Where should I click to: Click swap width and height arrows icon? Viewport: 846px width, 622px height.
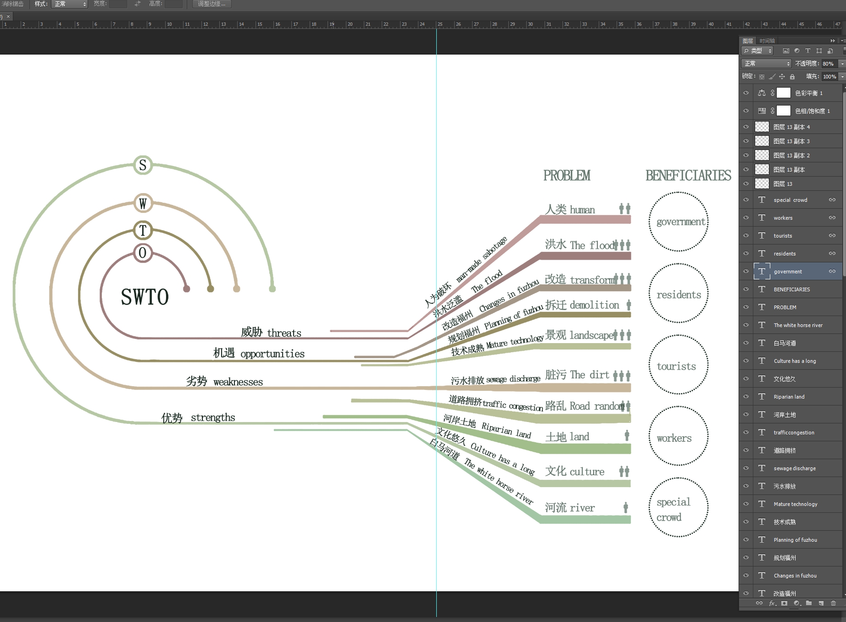pos(137,4)
